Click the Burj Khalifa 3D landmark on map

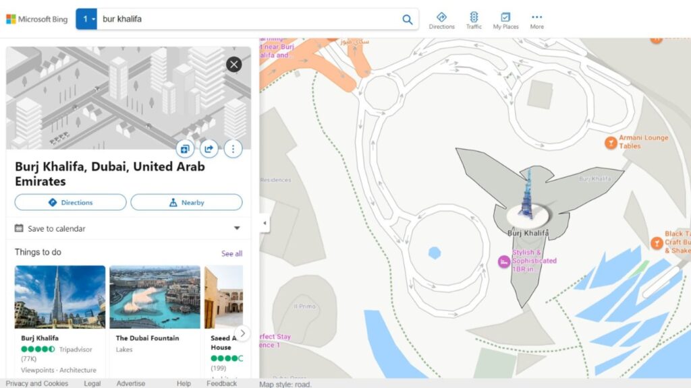pyautogui.click(x=528, y=195)
